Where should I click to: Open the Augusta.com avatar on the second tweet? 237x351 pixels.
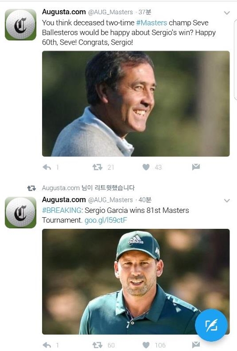tap(21, 212)
